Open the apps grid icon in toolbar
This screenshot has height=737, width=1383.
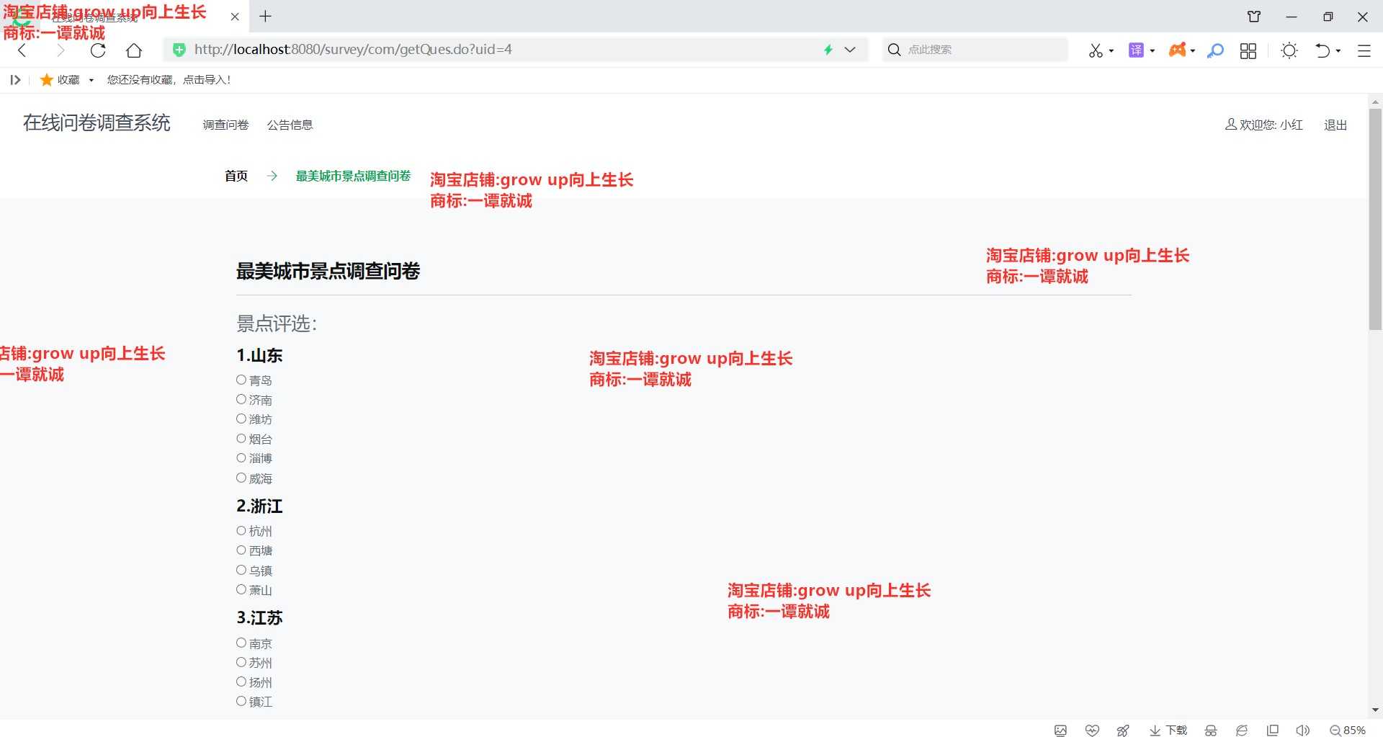coord(1248,50)
